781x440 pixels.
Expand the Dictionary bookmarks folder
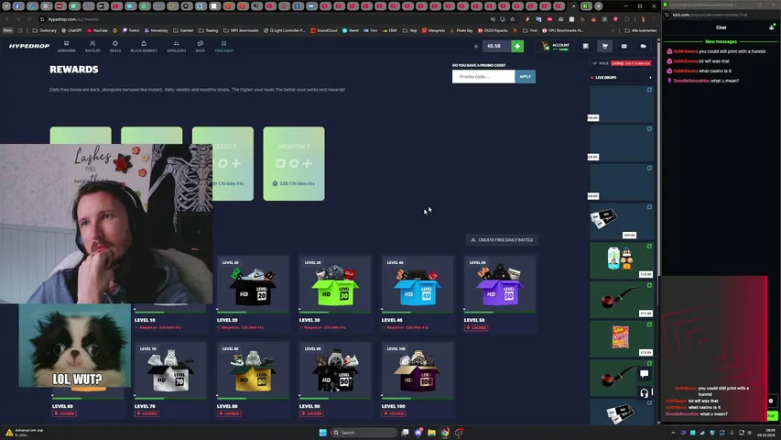44,30
